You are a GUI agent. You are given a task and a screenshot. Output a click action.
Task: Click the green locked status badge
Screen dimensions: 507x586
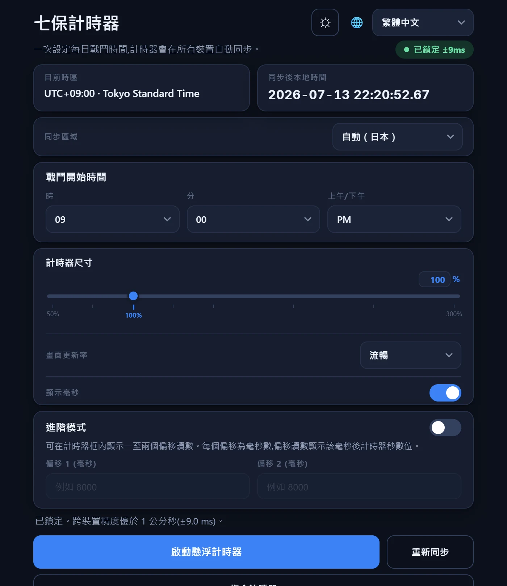(x=434, y=50)
